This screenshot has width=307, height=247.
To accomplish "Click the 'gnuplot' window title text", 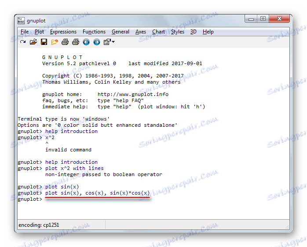I will pos(36,21).
